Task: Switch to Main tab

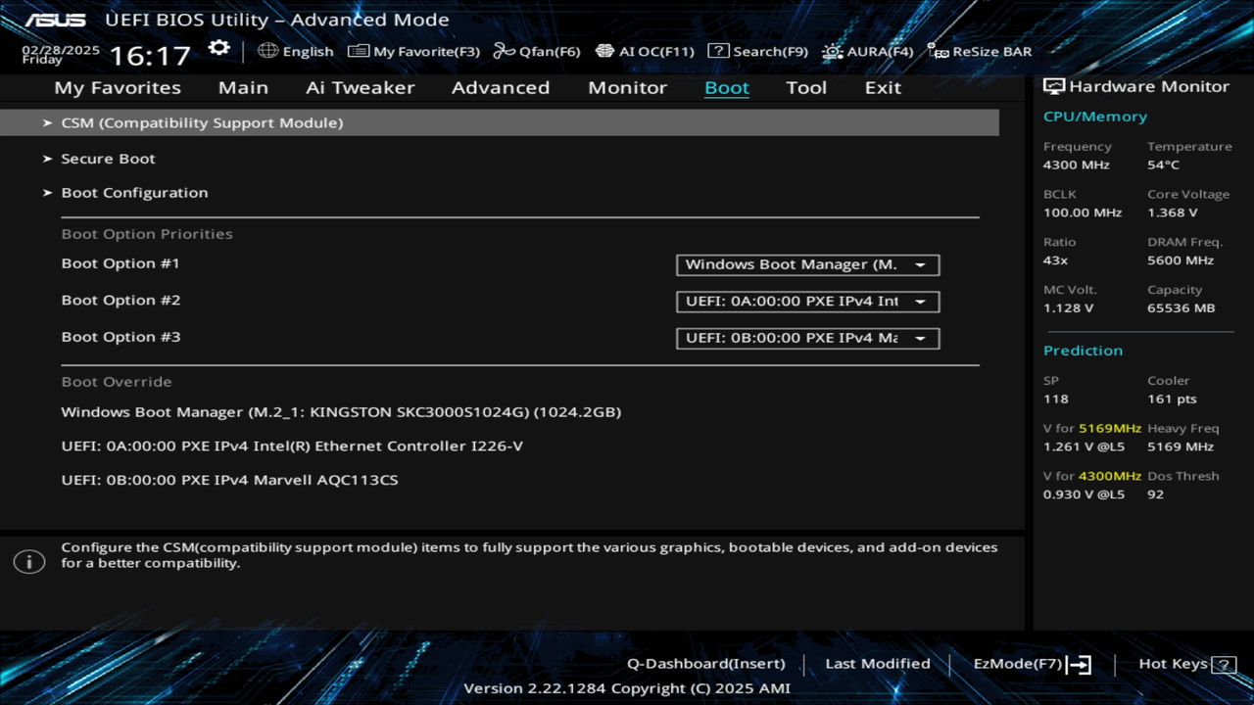Action: [x=243, y=87]
